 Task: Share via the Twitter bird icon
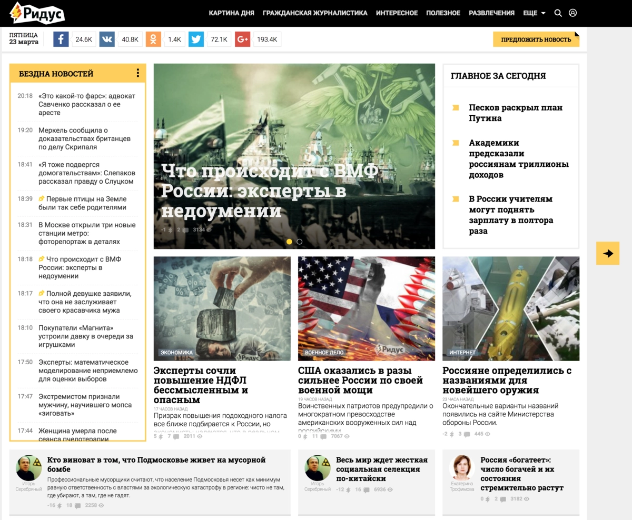pos(196,39)
